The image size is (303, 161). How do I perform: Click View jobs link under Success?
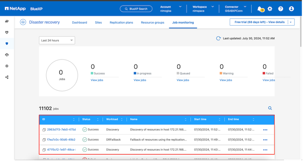coord(97,80)
